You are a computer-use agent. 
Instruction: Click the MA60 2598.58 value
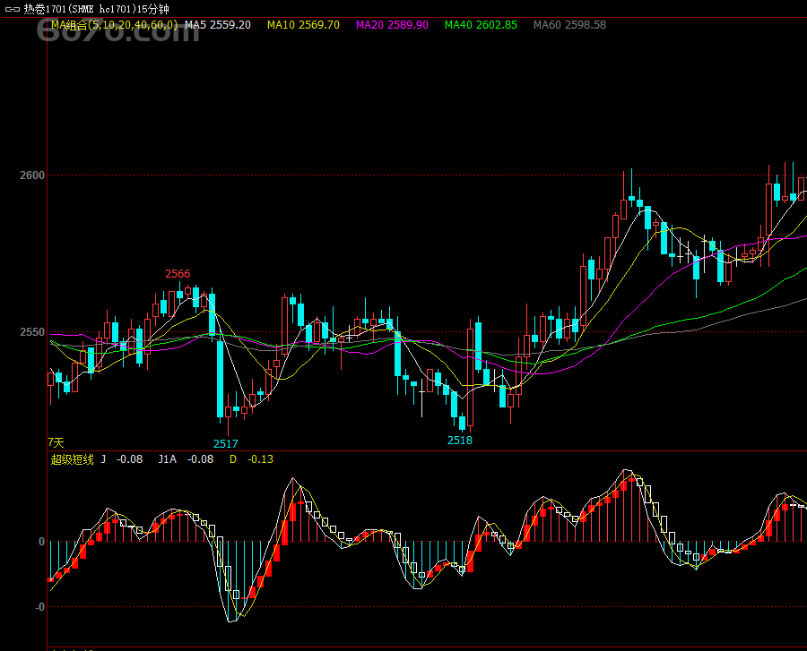569,25
